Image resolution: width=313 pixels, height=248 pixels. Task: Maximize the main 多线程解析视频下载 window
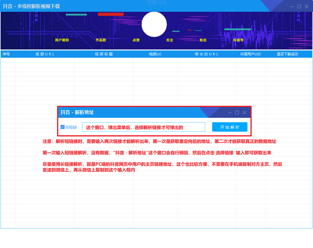[x=299, y=6]
